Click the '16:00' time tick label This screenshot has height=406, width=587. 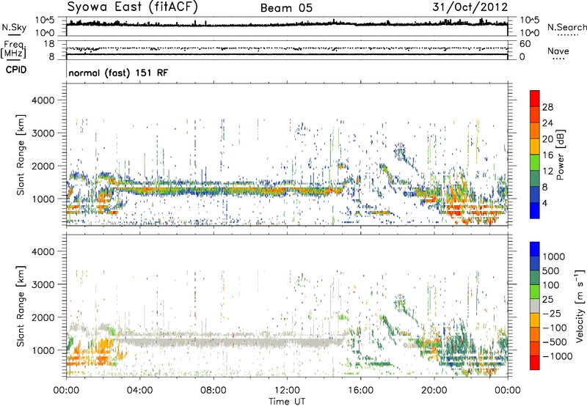pyautogui.click(x=360, y=391)
